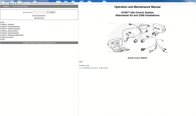Click the magnifier icon on Search button

[x=50, y=12]
